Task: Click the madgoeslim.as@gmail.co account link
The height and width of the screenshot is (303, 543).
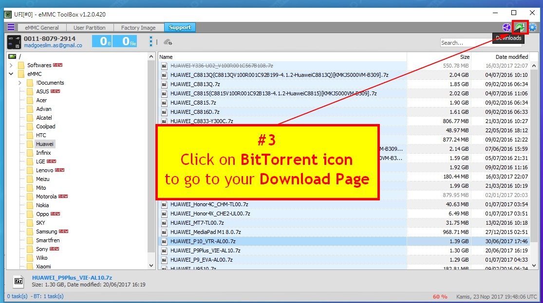Action: pyautogui.click(x=53, y=45)
